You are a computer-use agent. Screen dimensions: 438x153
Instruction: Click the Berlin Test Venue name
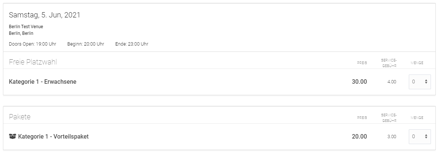[26, 27]
